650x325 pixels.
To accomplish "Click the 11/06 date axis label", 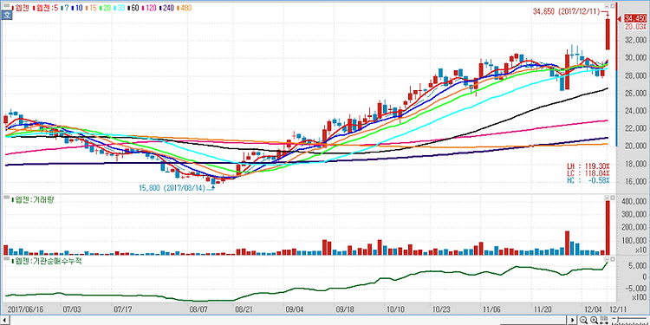I will click(x=492, y=309).
